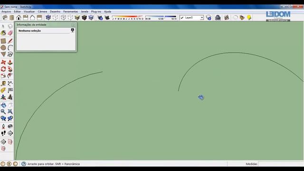Toggle shadows display on or off
Screen dimensions: 304x171
point(107,18)
